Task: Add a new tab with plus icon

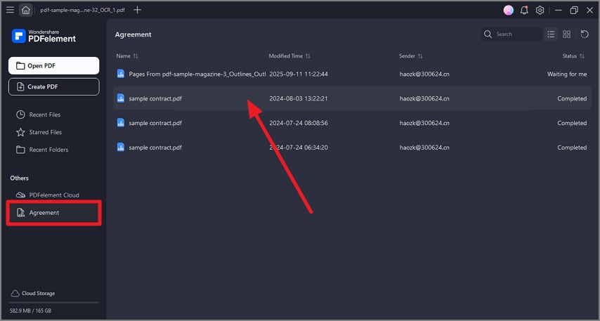Action: pos(137,10)
